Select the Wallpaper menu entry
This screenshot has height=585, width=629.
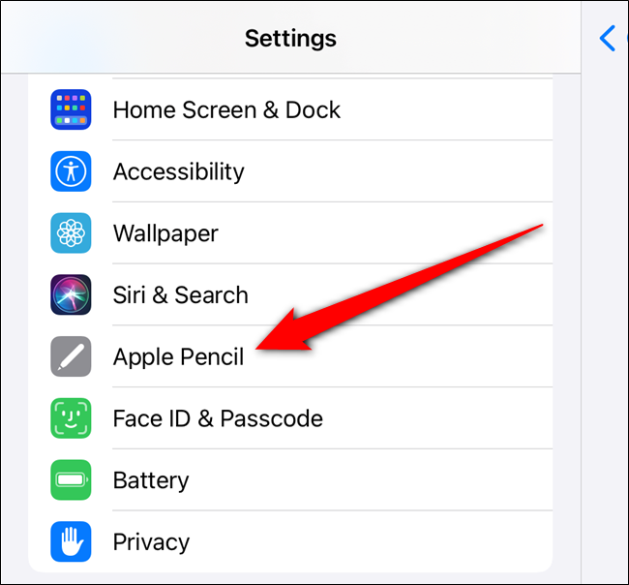(290, 232)
